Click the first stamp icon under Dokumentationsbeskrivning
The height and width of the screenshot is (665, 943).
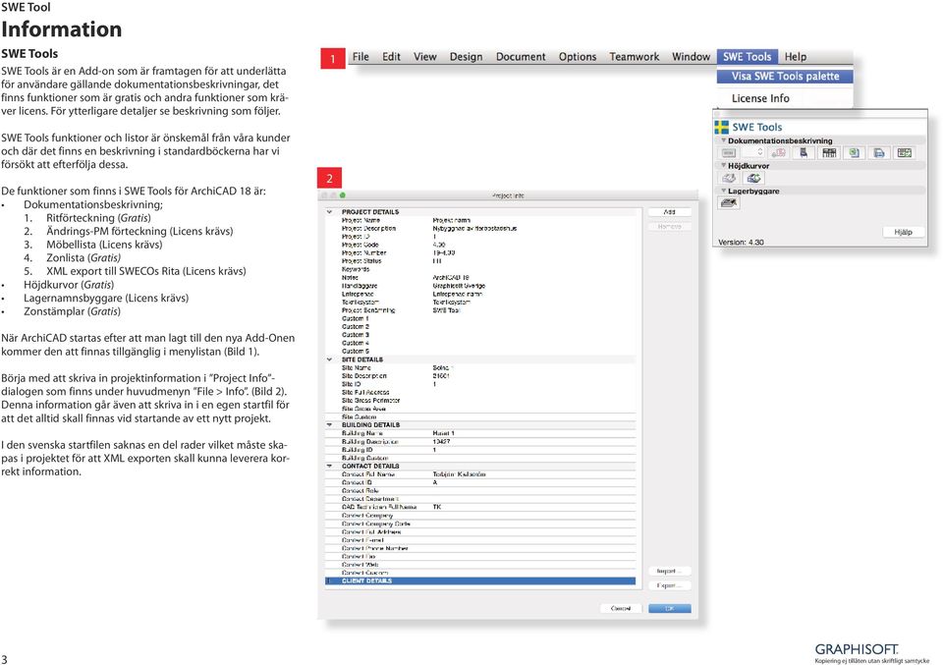pos(728,152)
